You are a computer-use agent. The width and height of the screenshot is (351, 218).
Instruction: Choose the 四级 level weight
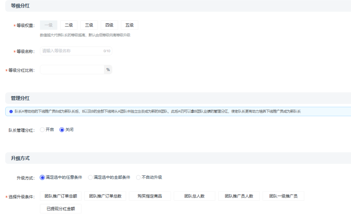pos(109,25)
